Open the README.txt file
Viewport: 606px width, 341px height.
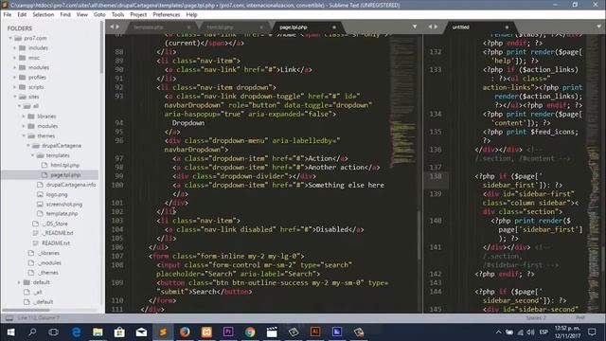(x=56, y=243)
